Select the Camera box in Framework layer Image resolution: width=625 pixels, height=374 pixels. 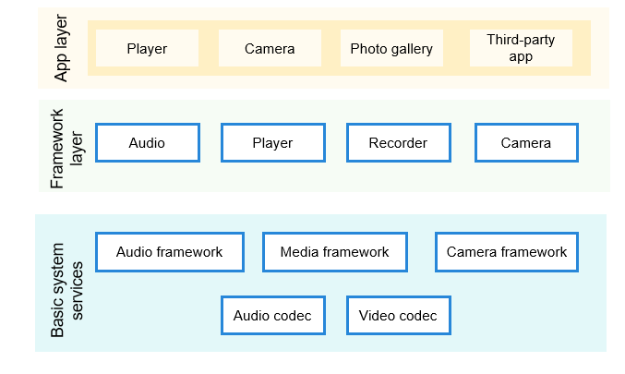[525, 143]
